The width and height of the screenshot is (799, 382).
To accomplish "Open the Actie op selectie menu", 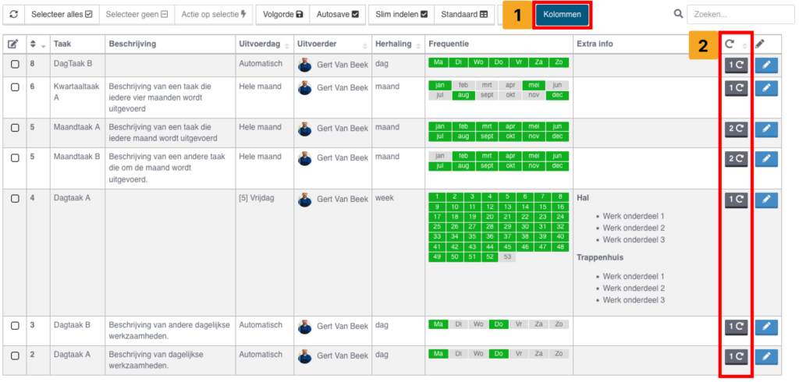I will pyautogui.click(x=213, y=14).
